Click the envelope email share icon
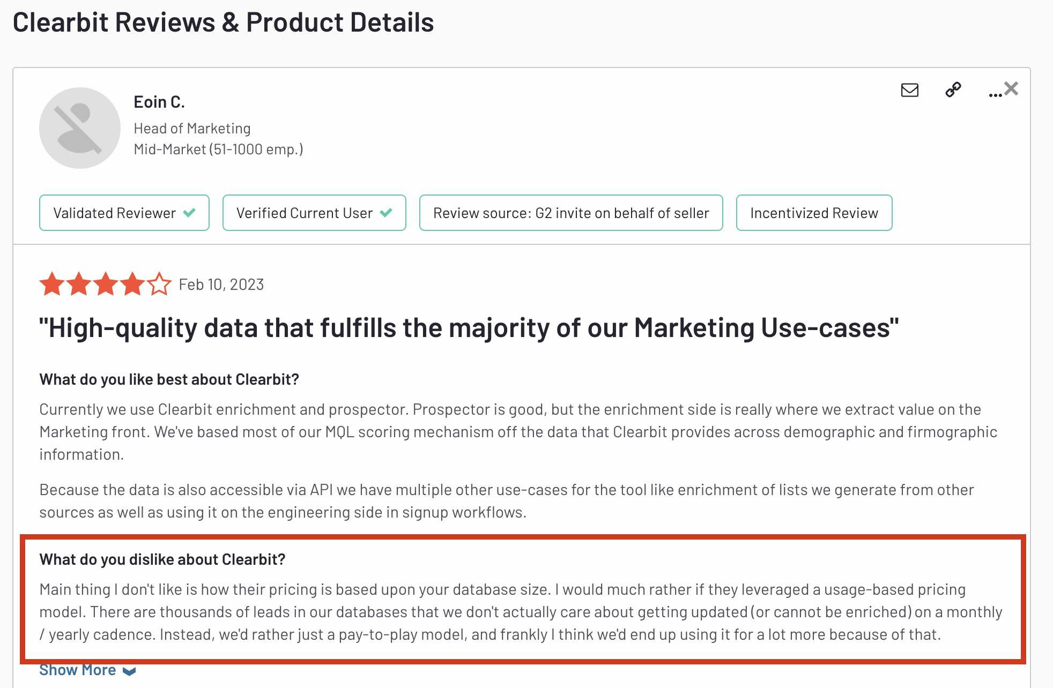 (x=910, y=90)
